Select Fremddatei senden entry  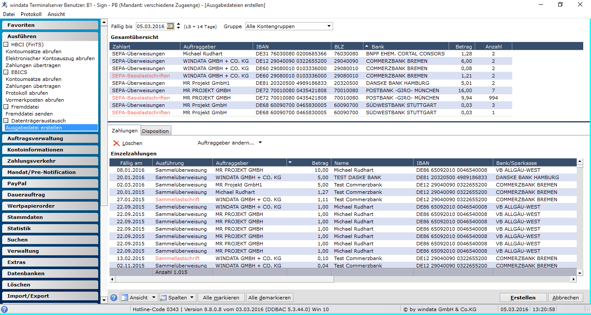click(29, 114)
